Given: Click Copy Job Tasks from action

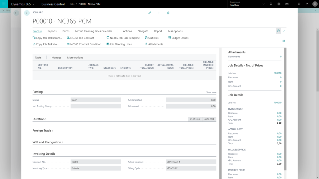Looking at the screenshot, I should (x=47, y=38).
